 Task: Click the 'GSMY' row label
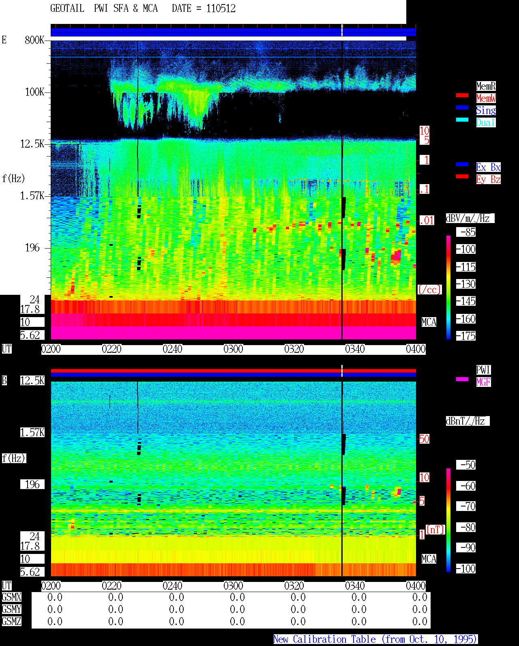click(12, 609)
